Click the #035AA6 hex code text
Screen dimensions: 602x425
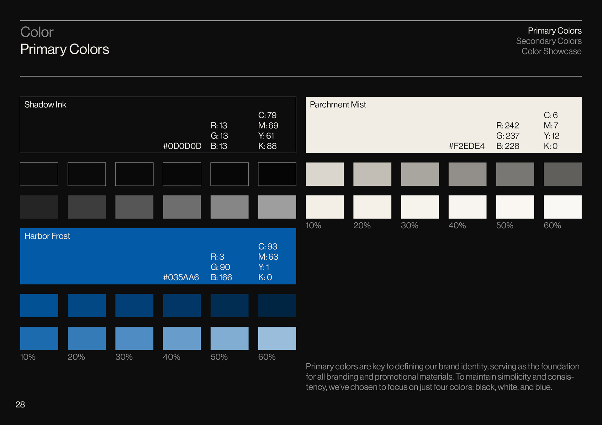point(181,277)
